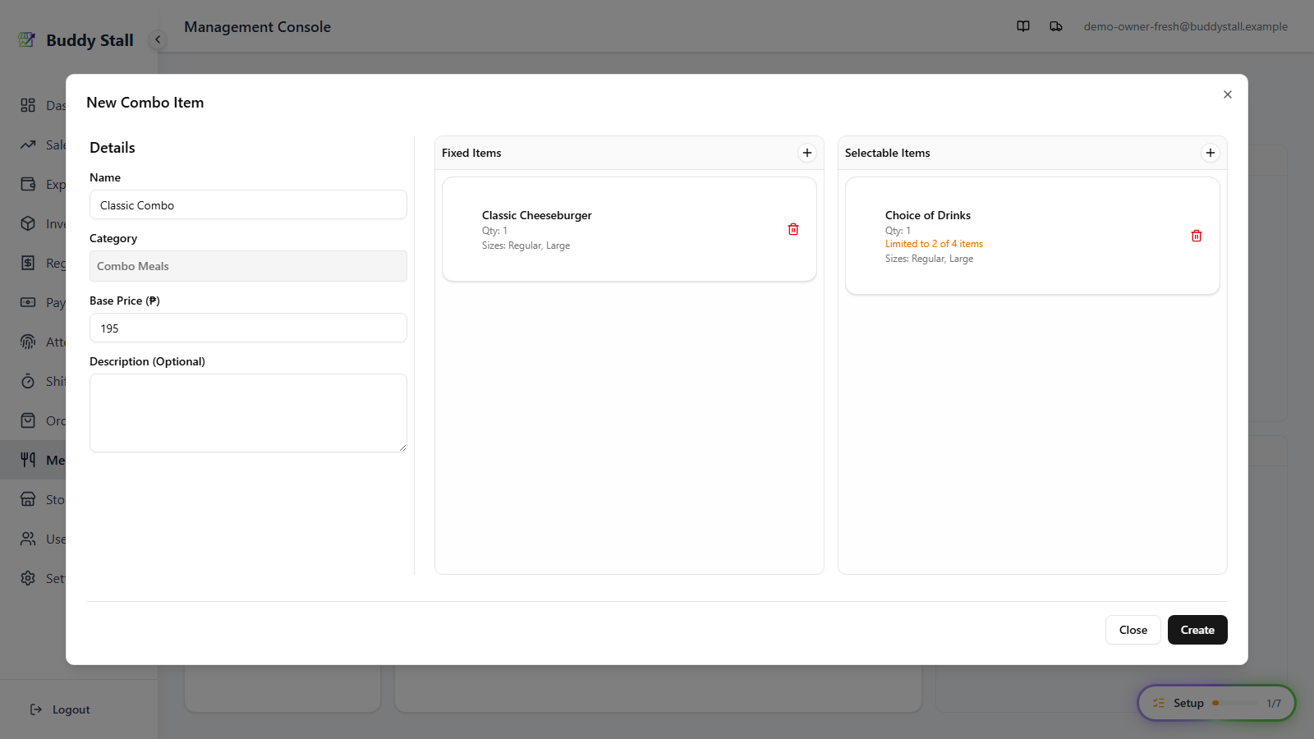Image resolution: width=1314 pixels, height=739 pixels.
Task: Focus the Name field containing Classic Combo
Action: (x=248, y=204)
